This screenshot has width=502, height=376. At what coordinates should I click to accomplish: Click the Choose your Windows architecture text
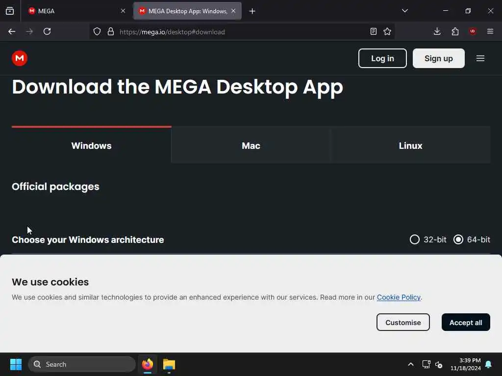click(x=88, y=240)
